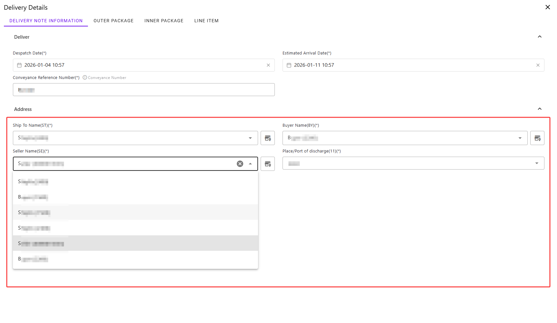Clear the Despatch Date value
557x323 pixels.
pos(268,65)
